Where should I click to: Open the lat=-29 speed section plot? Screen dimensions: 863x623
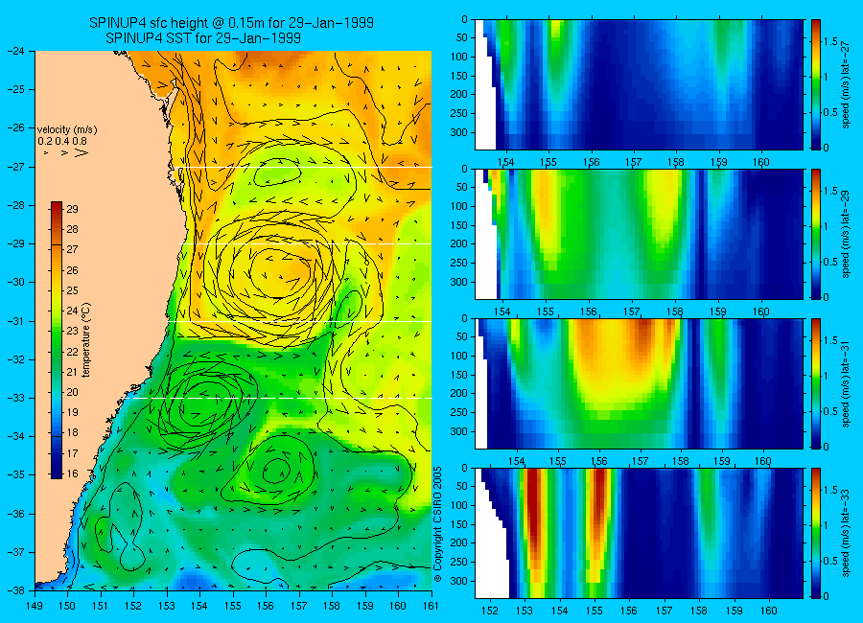click(639, 234)
